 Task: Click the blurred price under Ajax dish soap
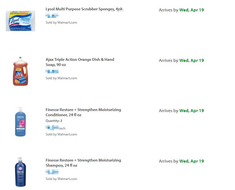pyautogui.click(x=52, y=72)
